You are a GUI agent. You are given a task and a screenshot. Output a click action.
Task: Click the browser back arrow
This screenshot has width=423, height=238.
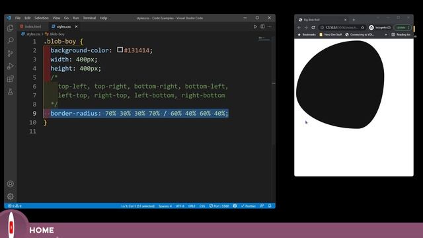click(299, 28)
